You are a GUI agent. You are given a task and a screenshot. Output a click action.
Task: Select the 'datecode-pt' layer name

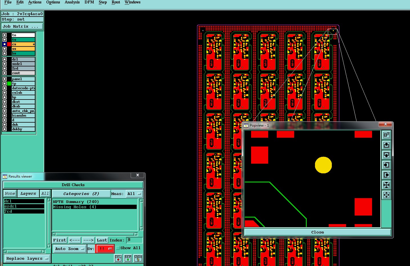click(x=23, y=88)
